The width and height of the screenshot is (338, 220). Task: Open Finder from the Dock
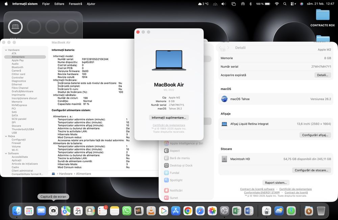click(x=17, y=211)
